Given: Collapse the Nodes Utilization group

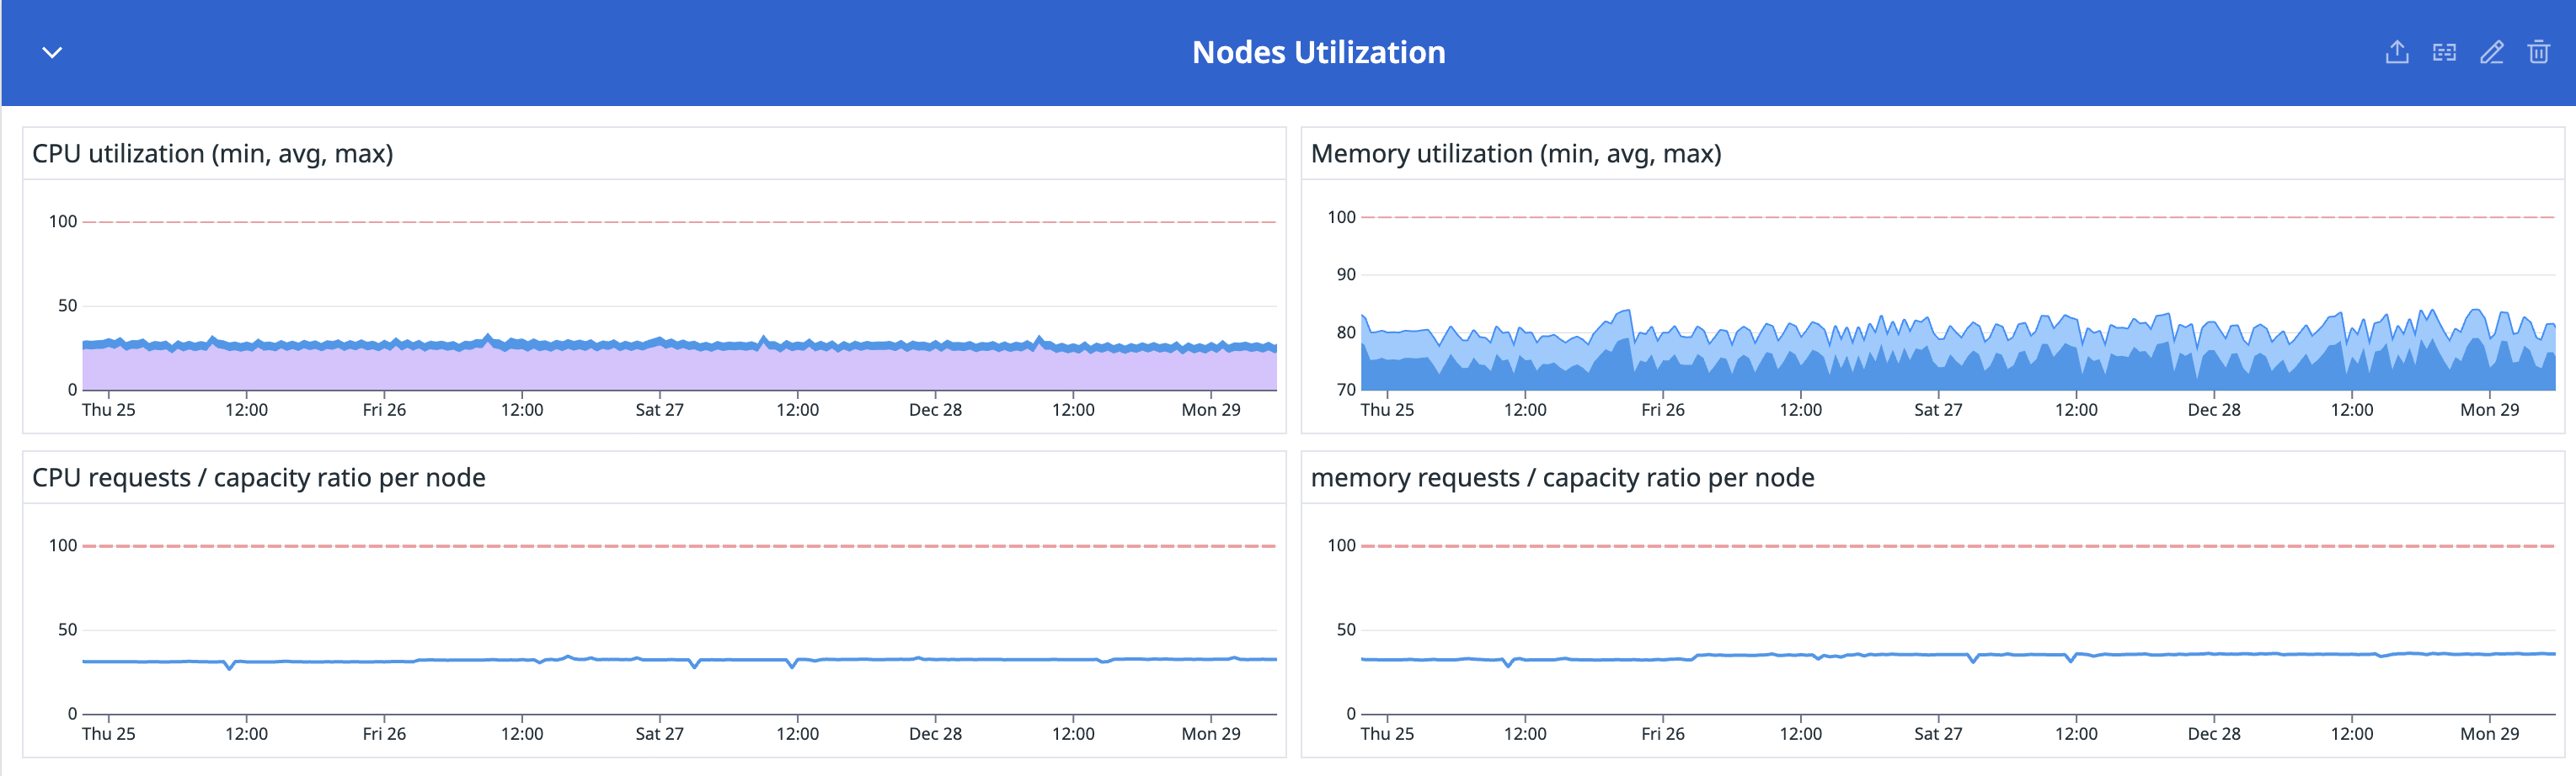Looking at the screenshot, I should pos(52,52).
